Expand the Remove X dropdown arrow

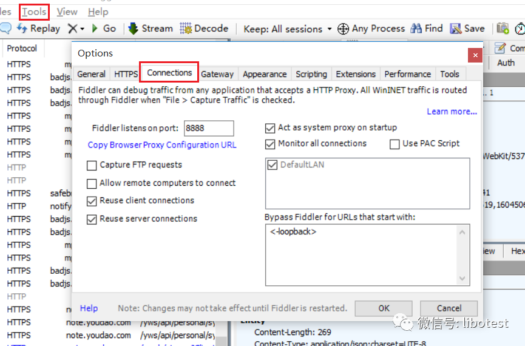tap(82, 29)
